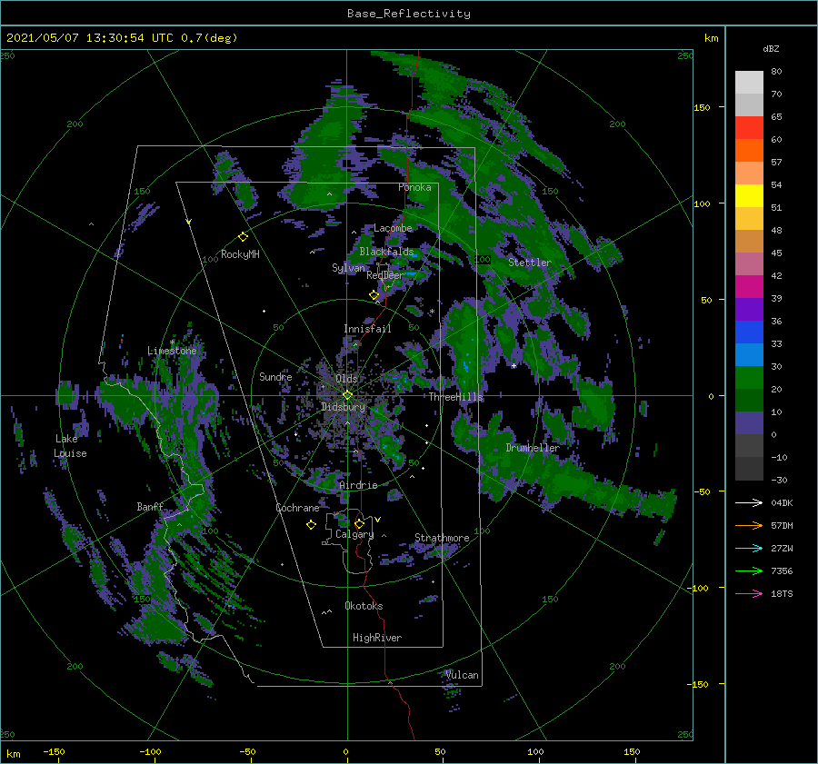
Task: Click the Calgary city label
Action: (354, 534)
